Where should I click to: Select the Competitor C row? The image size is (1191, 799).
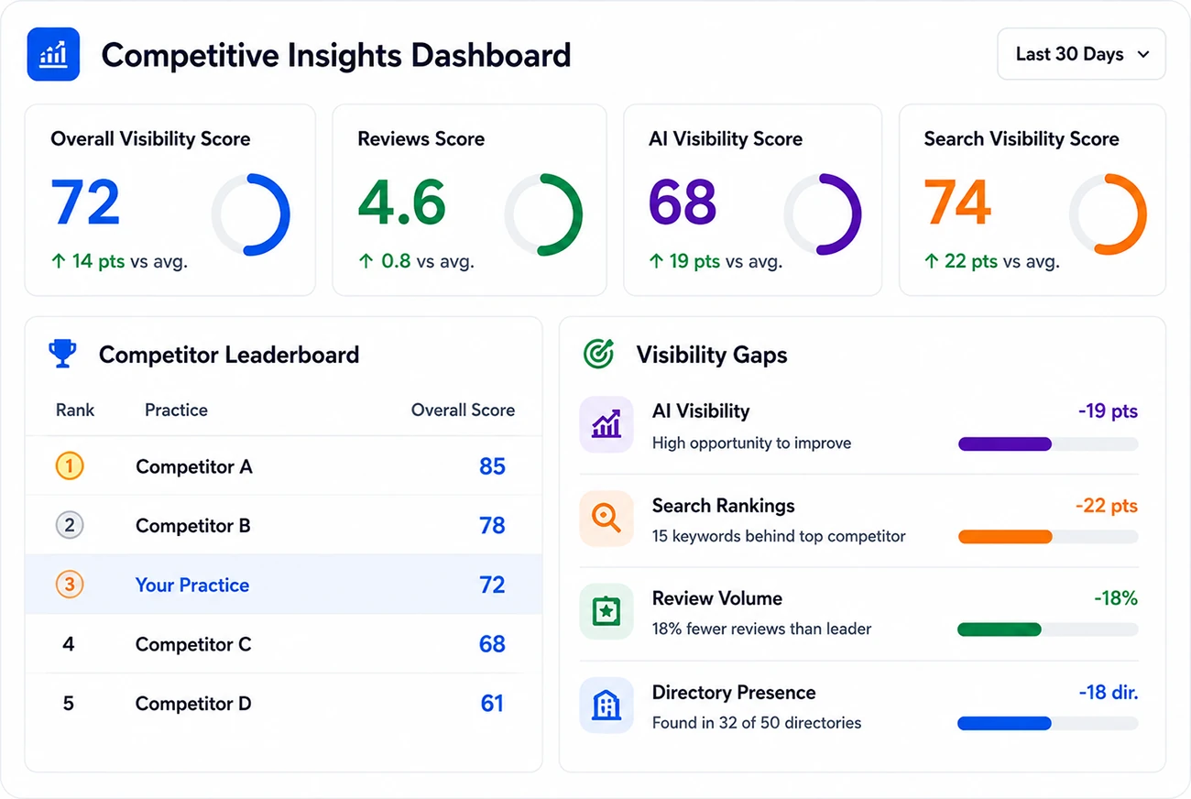[283, 644]
